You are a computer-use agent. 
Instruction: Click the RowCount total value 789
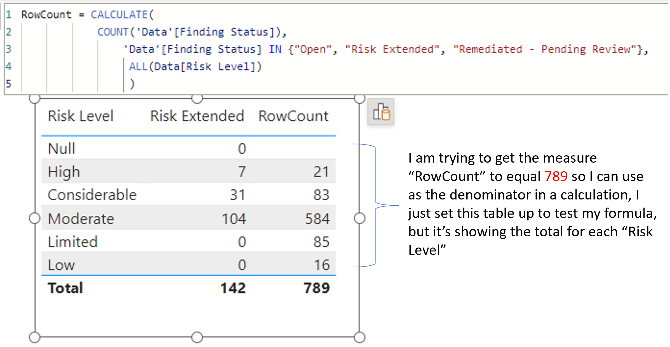pos(317,288)
